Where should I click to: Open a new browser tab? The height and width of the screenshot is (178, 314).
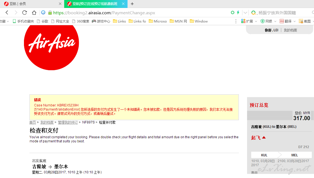tap(132, 4)
